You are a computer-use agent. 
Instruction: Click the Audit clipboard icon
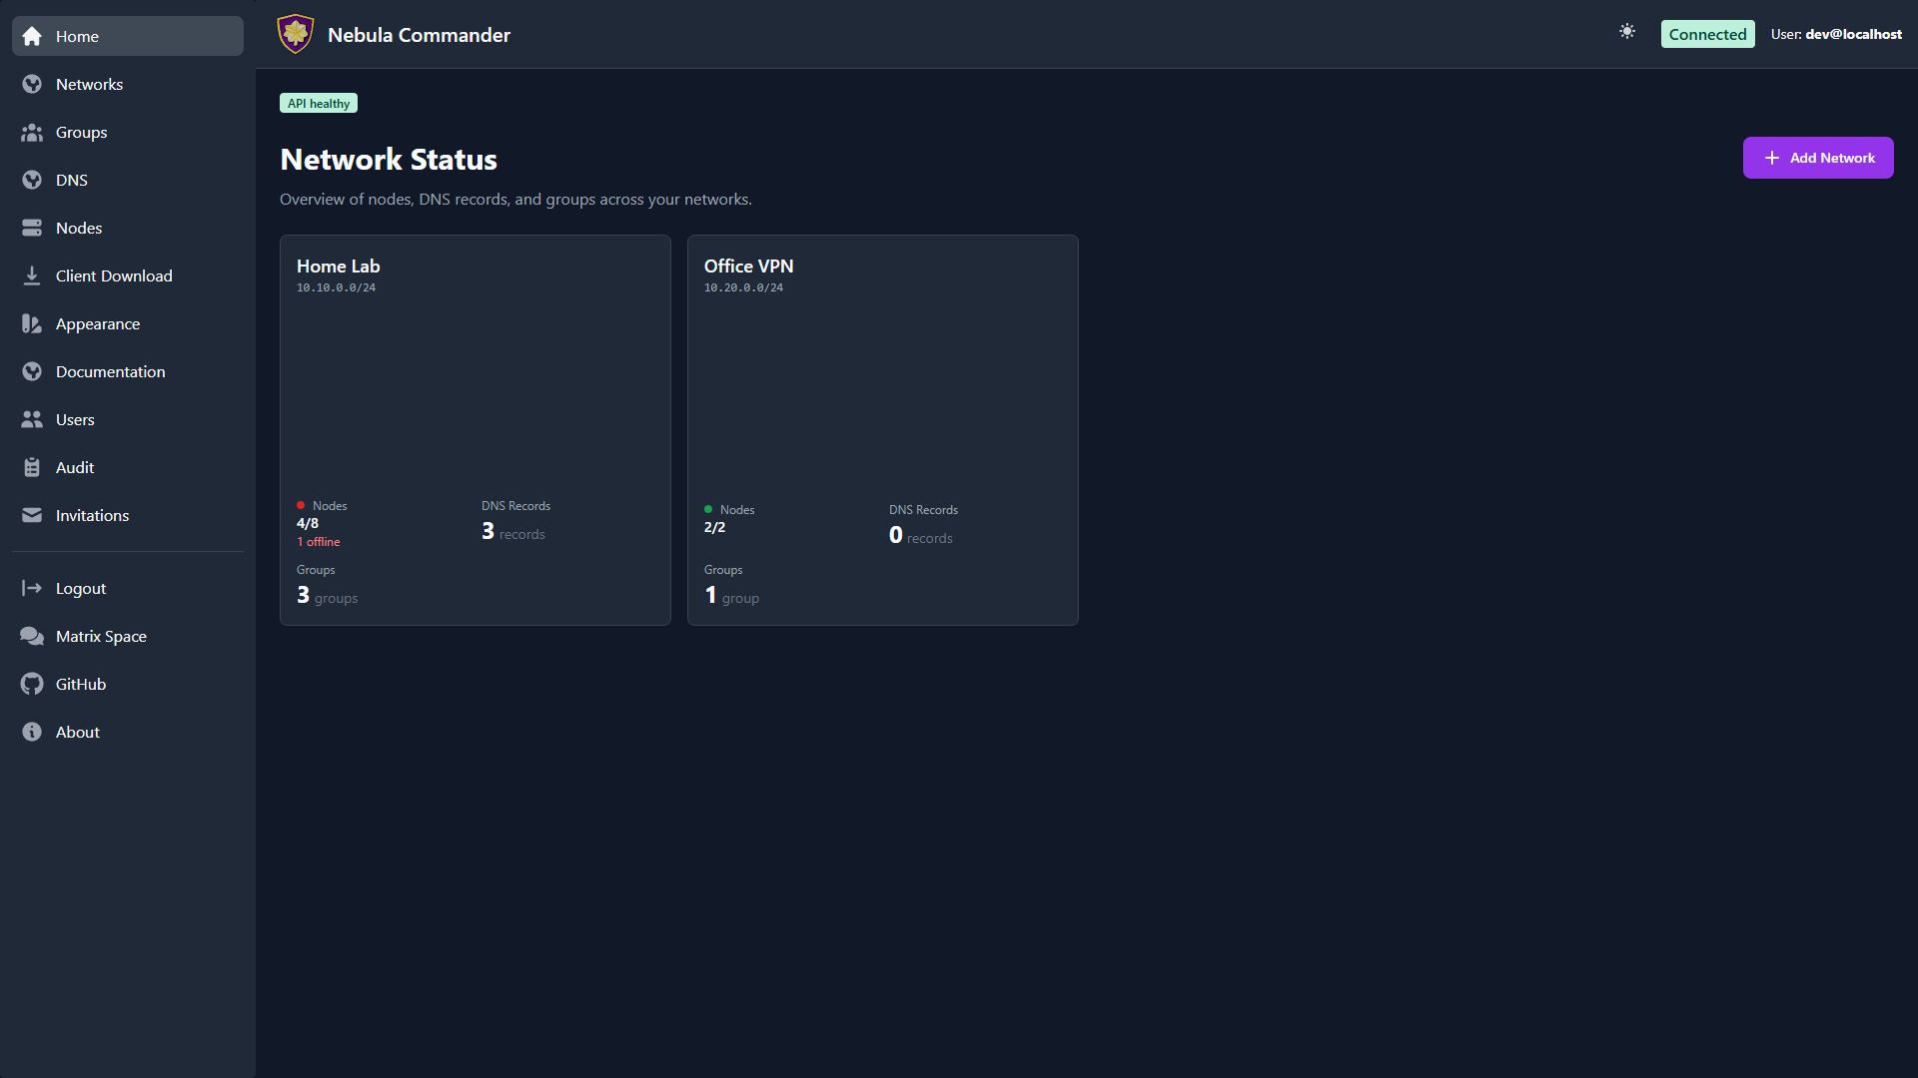coord(32,467)
